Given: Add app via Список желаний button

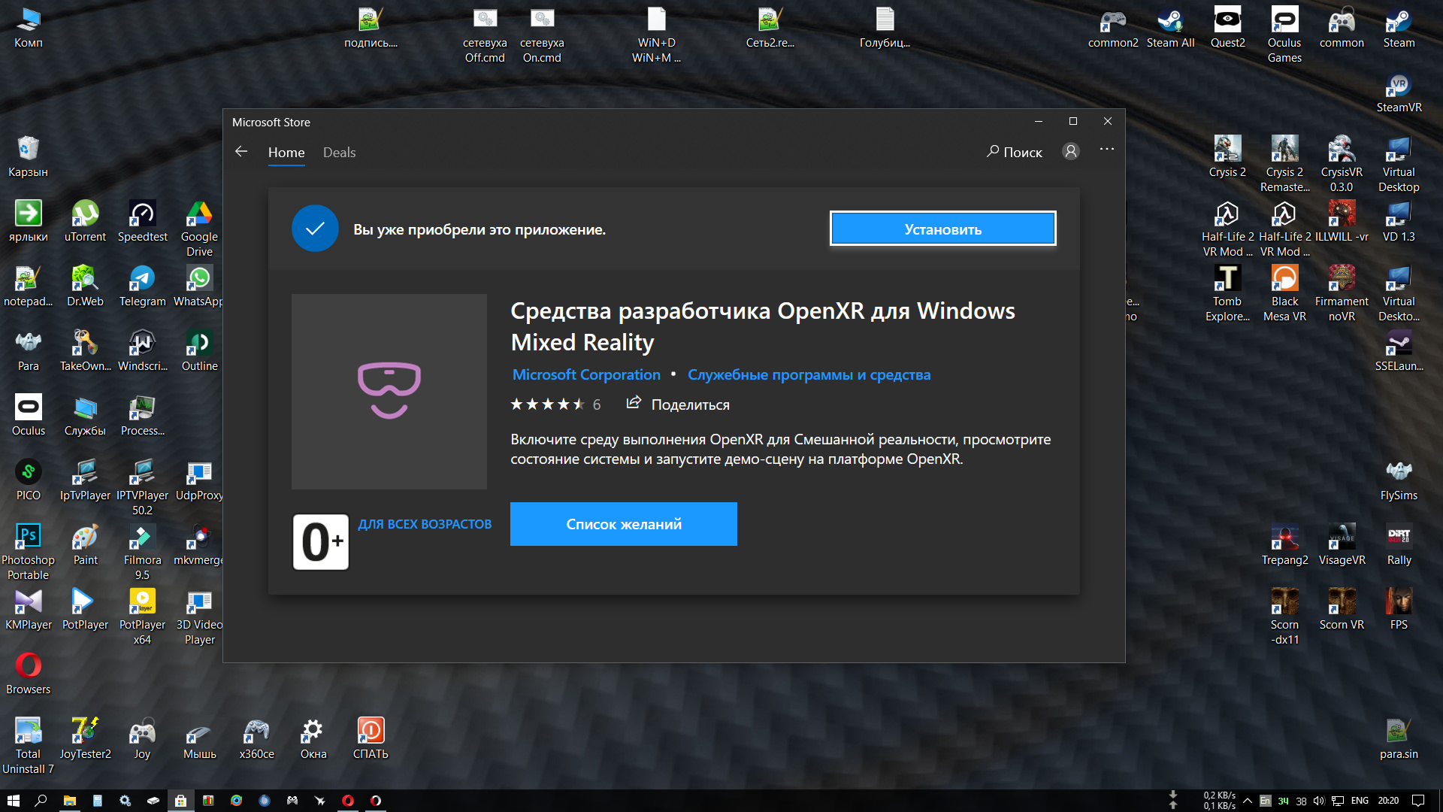Looking at the screenshot, I should [624, 524].
